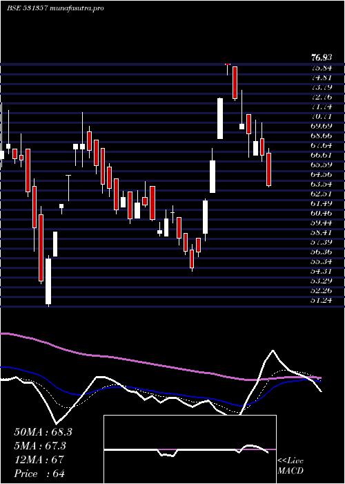Click the lowest red candle near 55.34

pyautogui.click(x=192, y=259)
